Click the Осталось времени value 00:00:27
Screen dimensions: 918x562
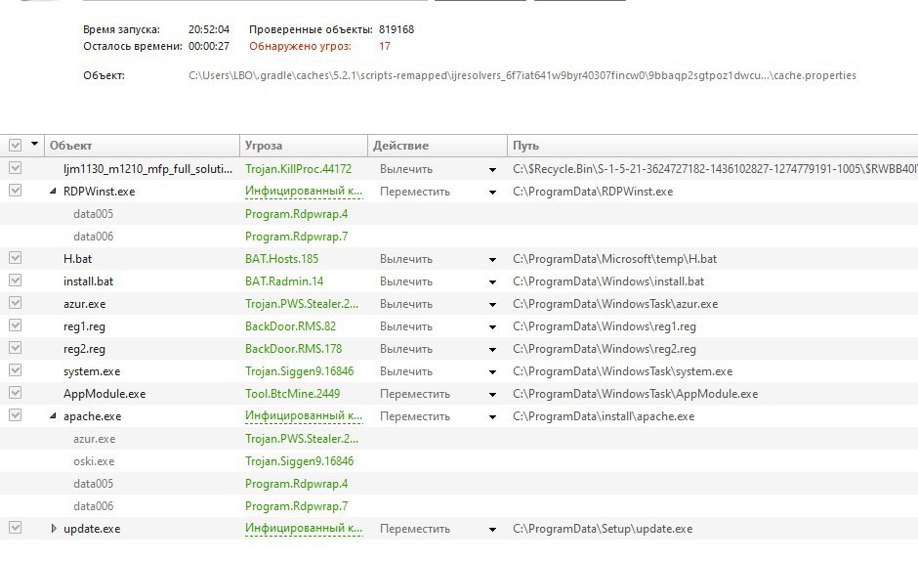tap(209, 46)
